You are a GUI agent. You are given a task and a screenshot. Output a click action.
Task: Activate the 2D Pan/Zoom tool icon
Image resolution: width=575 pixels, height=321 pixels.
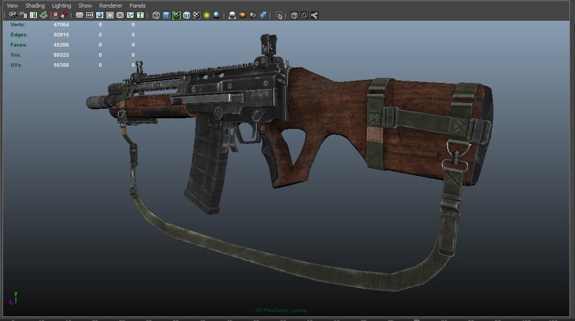53,15
